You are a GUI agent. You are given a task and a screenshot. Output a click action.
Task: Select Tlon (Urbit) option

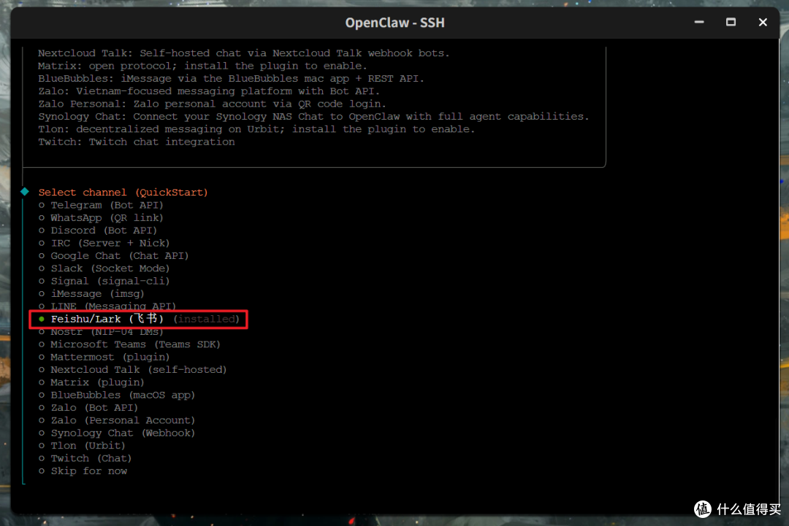point(82,446)
